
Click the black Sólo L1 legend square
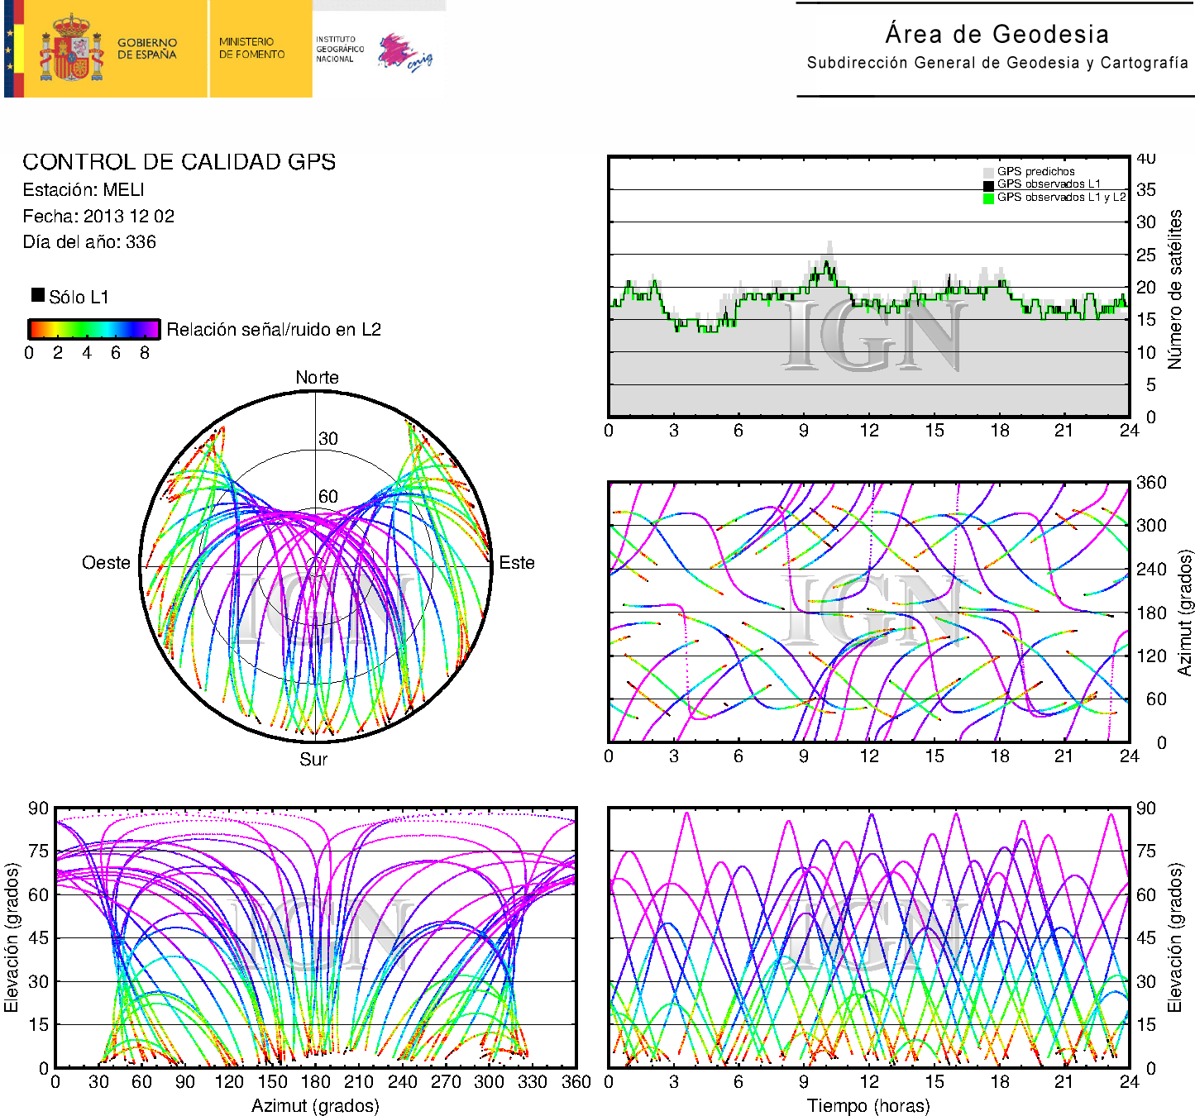click(x=38, y=295)
